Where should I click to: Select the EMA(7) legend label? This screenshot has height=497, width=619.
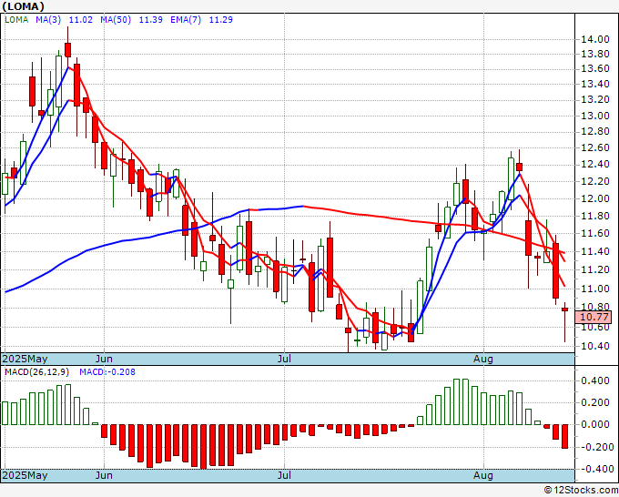pyautogui.click(x=186, y=20)
